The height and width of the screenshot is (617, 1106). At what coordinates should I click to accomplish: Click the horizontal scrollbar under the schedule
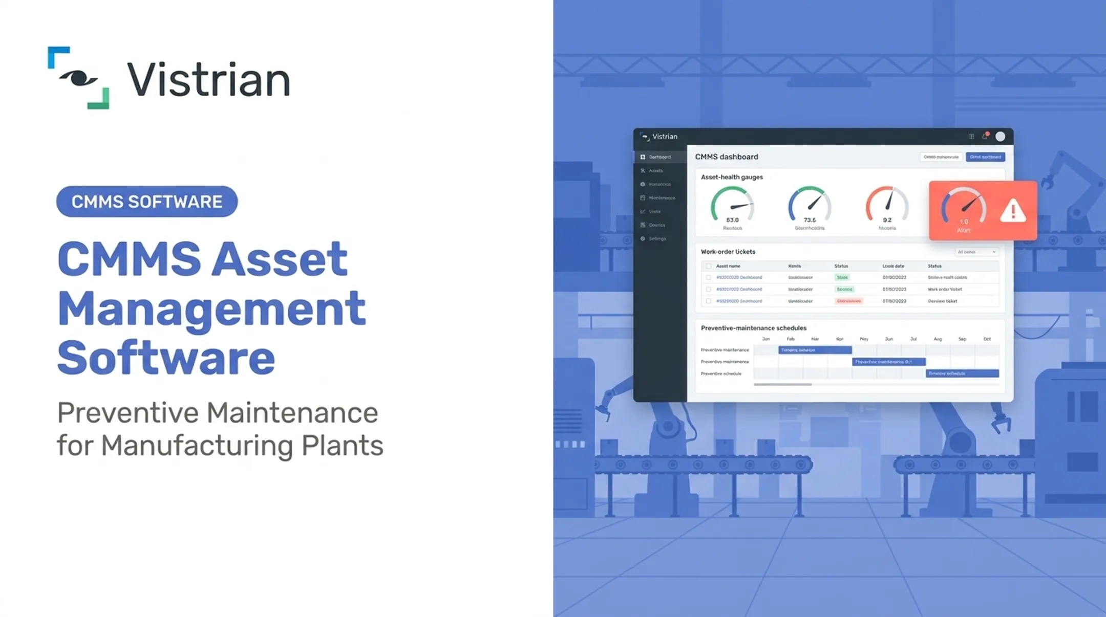(x=782, y=384)
